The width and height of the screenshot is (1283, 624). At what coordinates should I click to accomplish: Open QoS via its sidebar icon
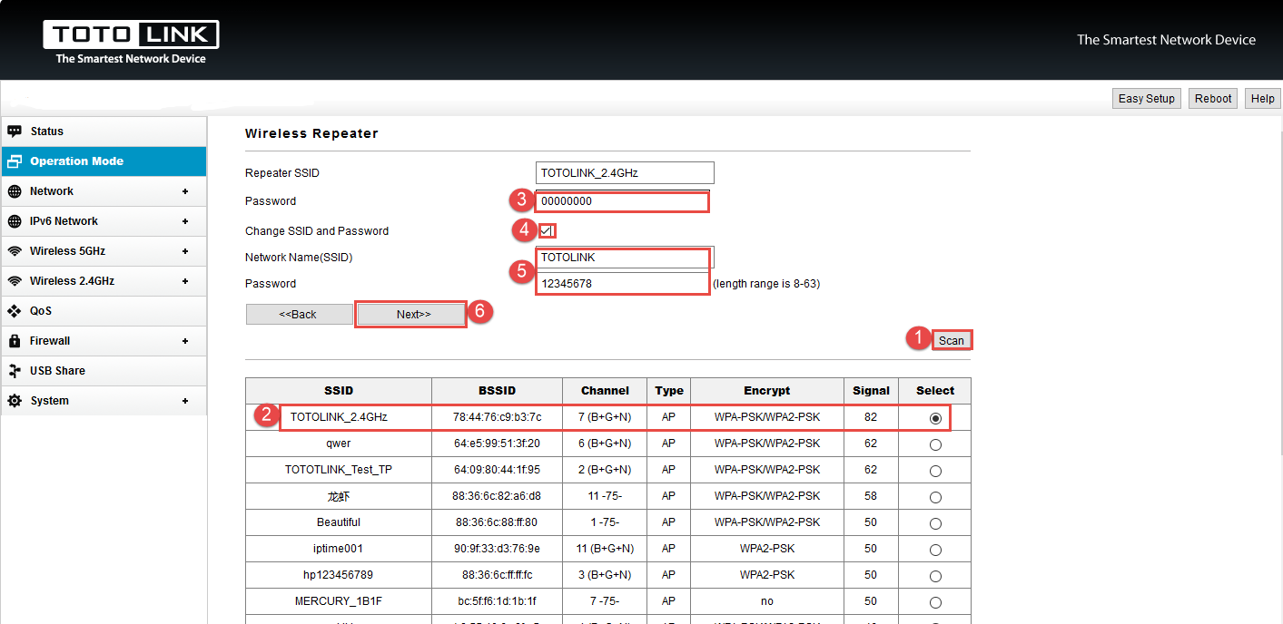point(14,311)
